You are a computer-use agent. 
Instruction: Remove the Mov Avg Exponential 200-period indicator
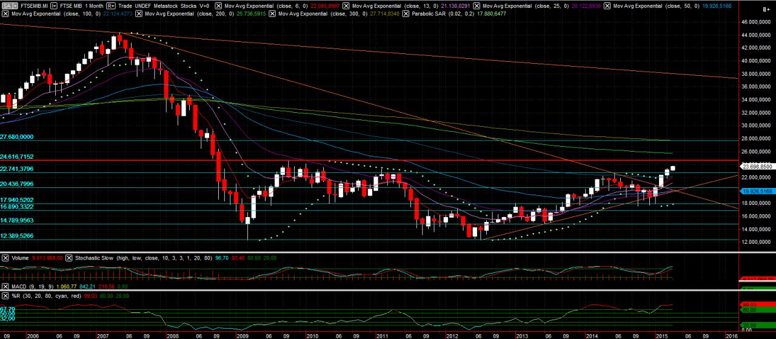[x=138, y=13]
